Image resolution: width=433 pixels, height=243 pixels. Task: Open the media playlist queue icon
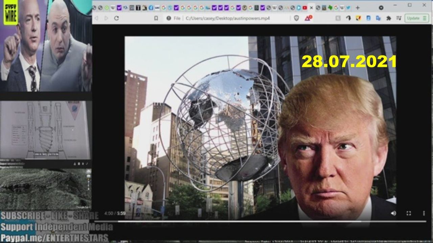point(399,18)
